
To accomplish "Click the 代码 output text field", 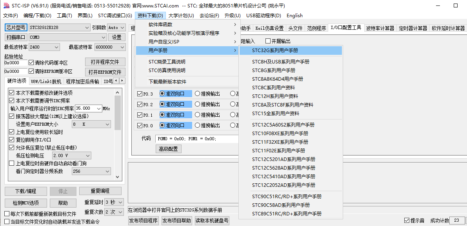I will [197, 139].
